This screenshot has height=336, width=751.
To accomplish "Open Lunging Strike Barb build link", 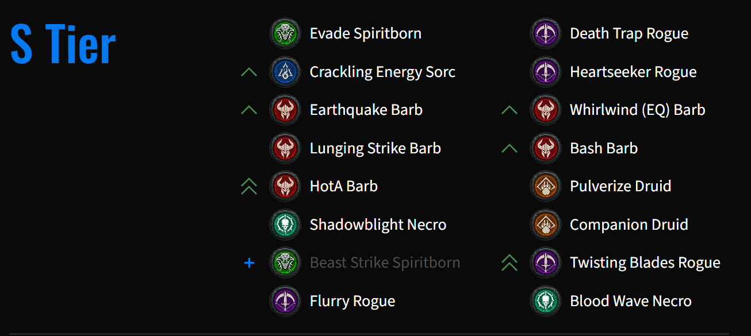I will click(375, 148).
